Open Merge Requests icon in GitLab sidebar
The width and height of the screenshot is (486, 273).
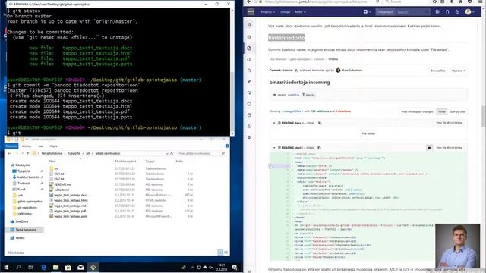coord(249,71)
